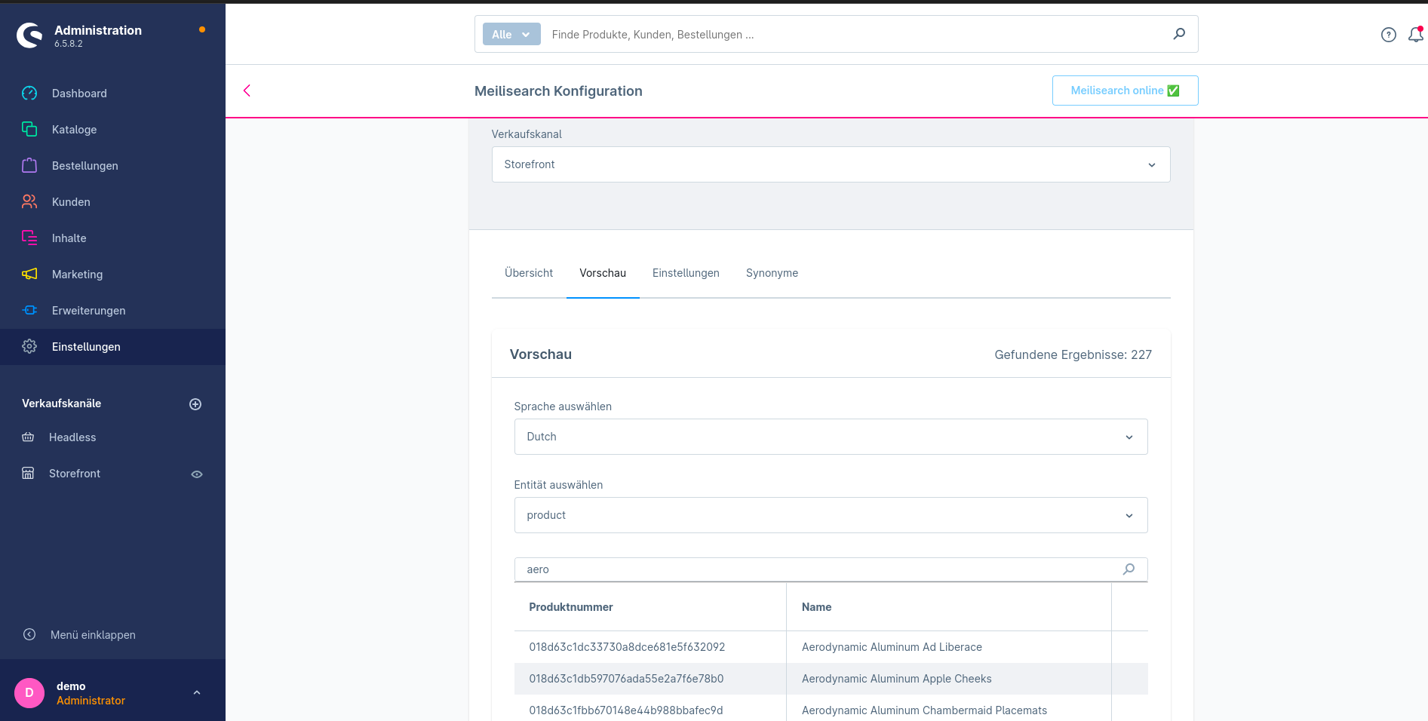Click the Erweiterungen plug icon
Viewport: 1428px width, 721px height.
point(29,311)
